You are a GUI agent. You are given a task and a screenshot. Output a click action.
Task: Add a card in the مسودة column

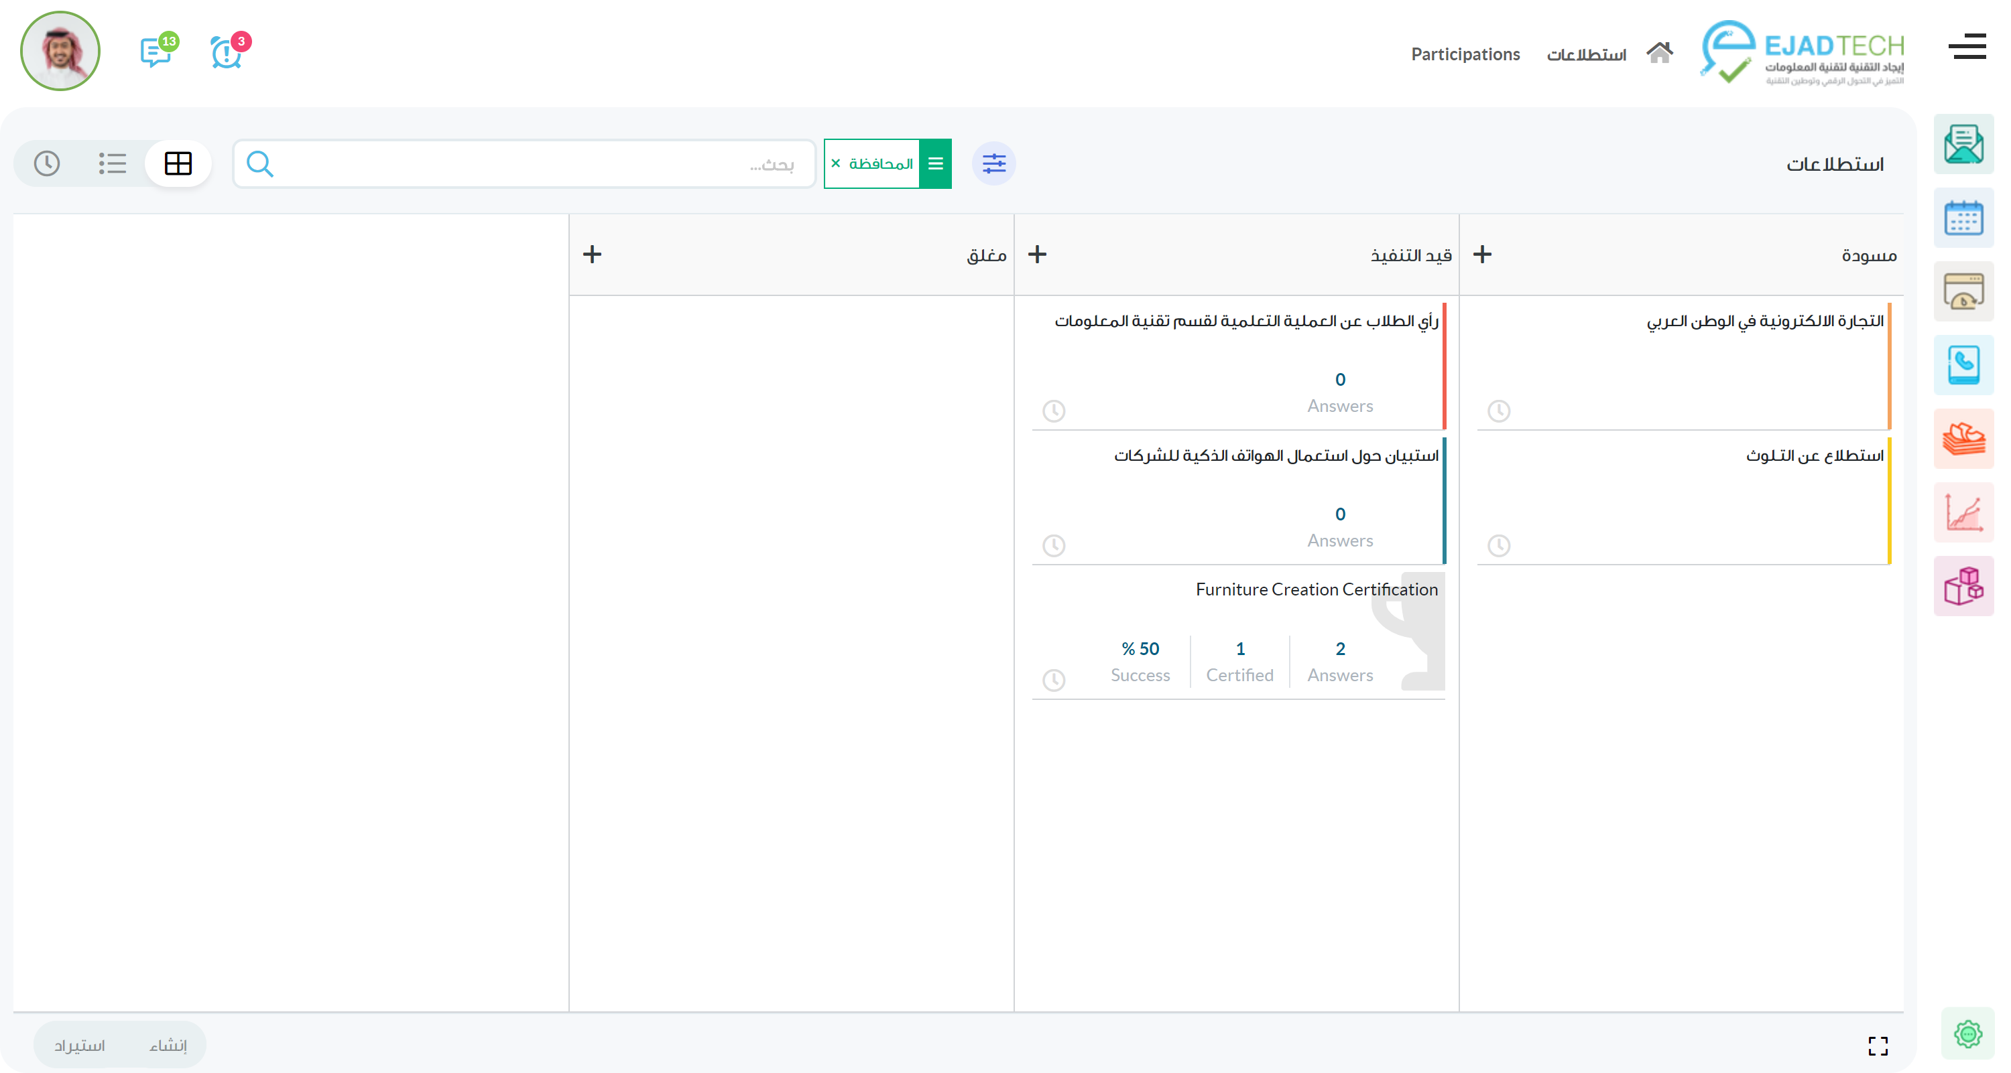click(x=1481, y=255)
